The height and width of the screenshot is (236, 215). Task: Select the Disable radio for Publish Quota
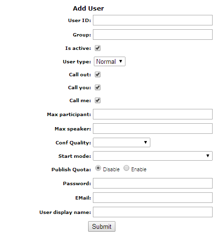pyautogui.click(x=98, y=168)
